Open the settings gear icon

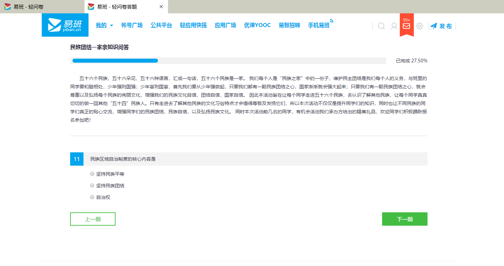[x=419, y=26]
